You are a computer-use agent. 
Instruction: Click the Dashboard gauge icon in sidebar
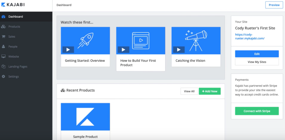3,17
